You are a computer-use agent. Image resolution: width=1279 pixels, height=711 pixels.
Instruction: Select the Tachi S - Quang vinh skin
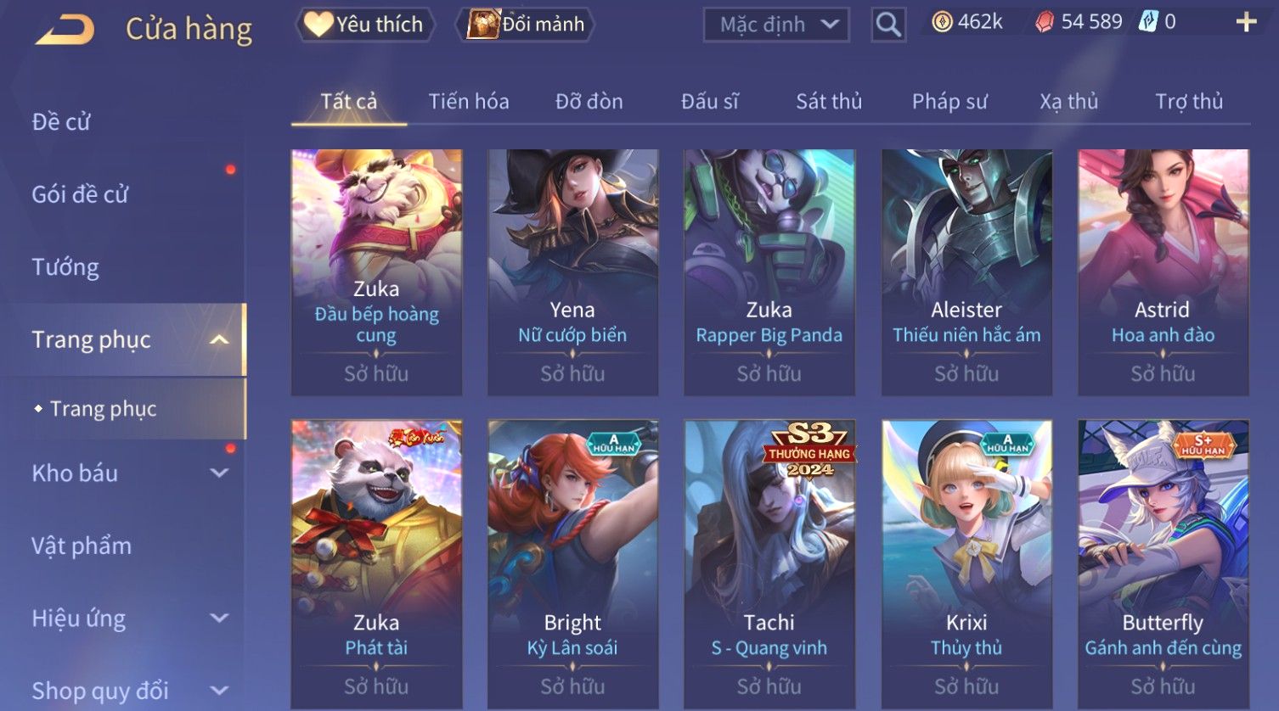tap(769, 564)
